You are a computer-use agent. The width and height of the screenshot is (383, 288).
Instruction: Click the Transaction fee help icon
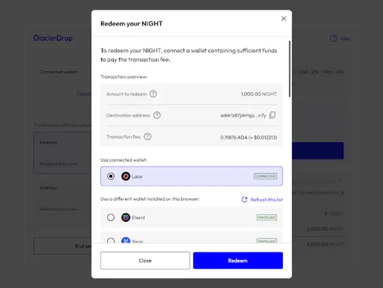pyautogui.click(x=148, y=137)
